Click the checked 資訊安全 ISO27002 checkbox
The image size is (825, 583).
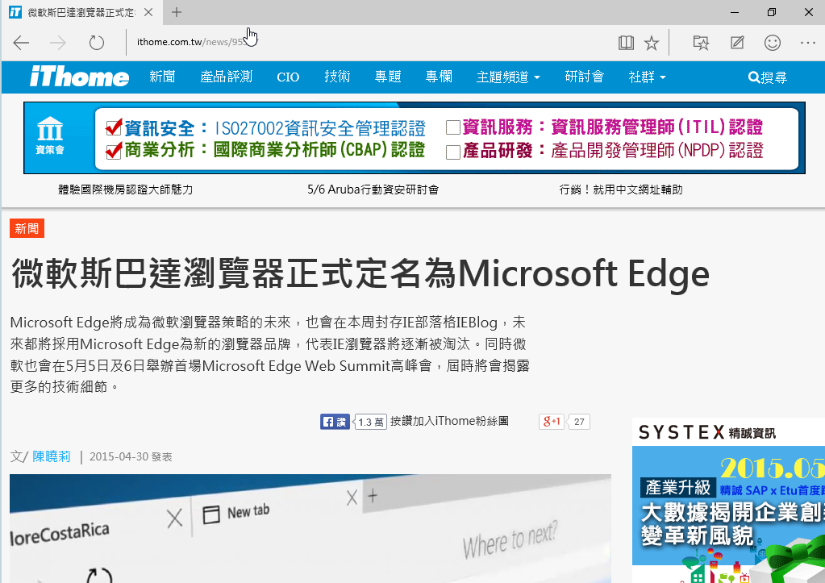point(112,126)
